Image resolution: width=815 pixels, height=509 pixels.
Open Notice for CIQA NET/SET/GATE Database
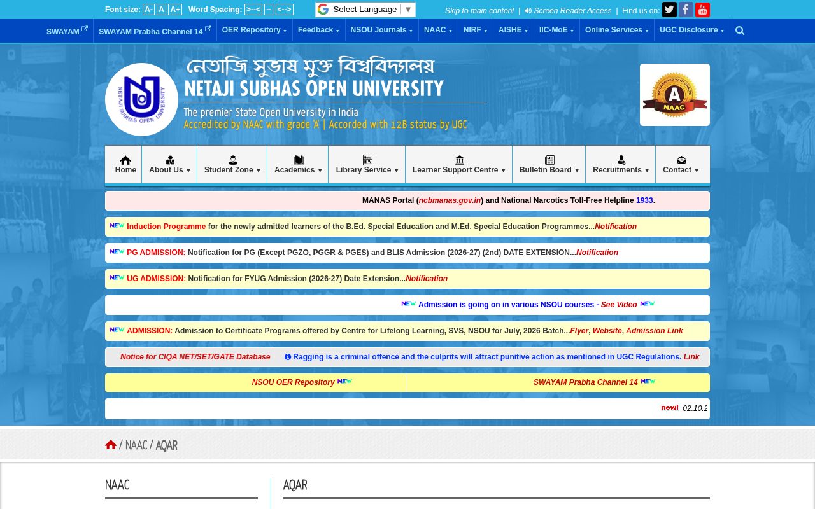pyautogui.click(x=195, y=357)
